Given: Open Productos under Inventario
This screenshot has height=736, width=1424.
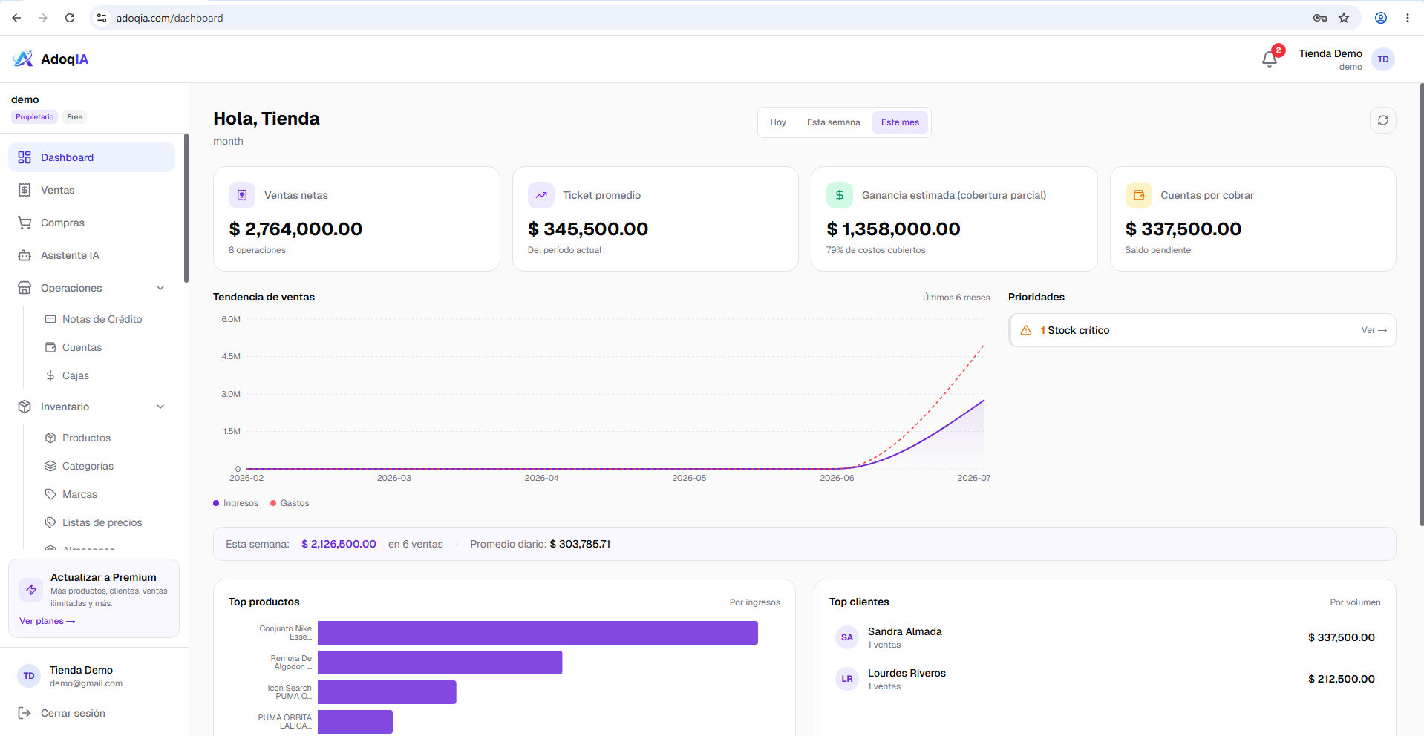Looking at the screenshot, I should click(x=105, y=438).
